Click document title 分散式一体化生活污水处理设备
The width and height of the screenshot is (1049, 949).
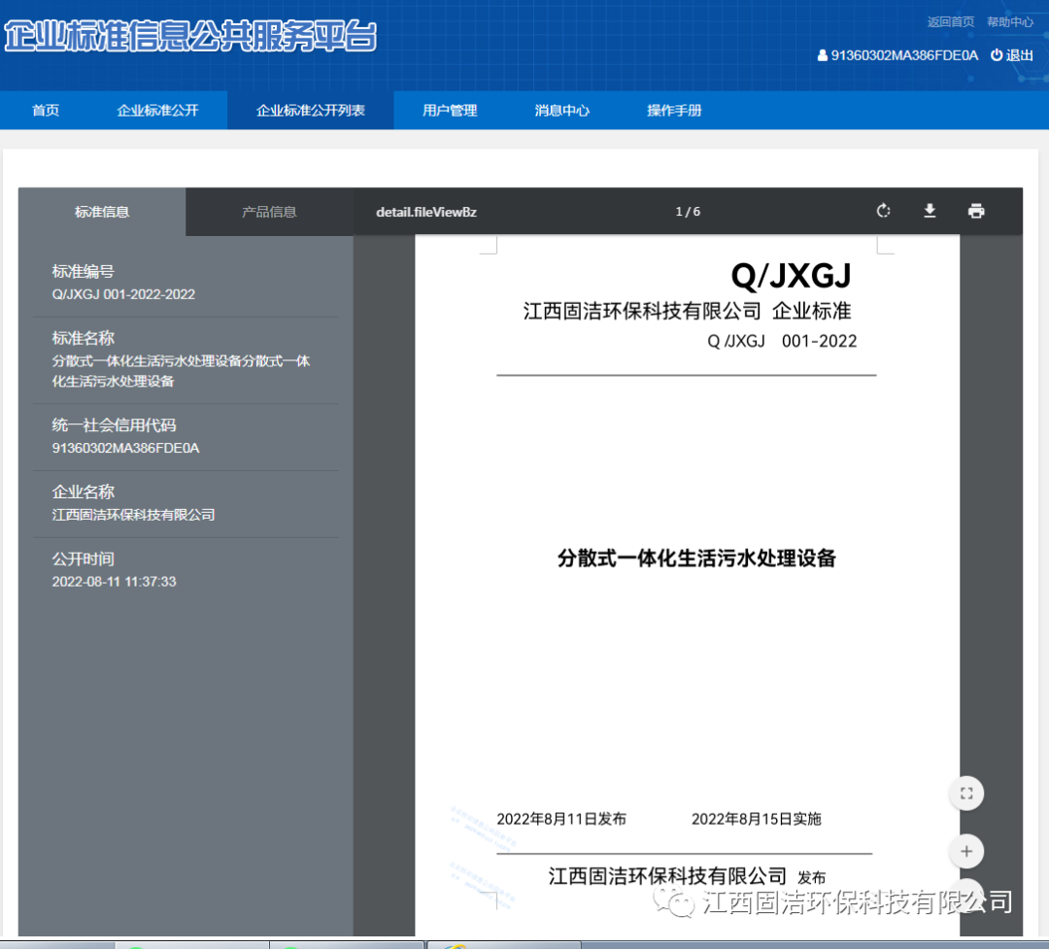coord(697,559)
